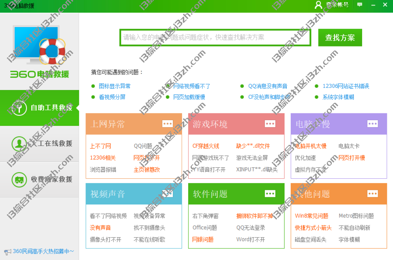Open 上不了网 fix

click(100, 146)
